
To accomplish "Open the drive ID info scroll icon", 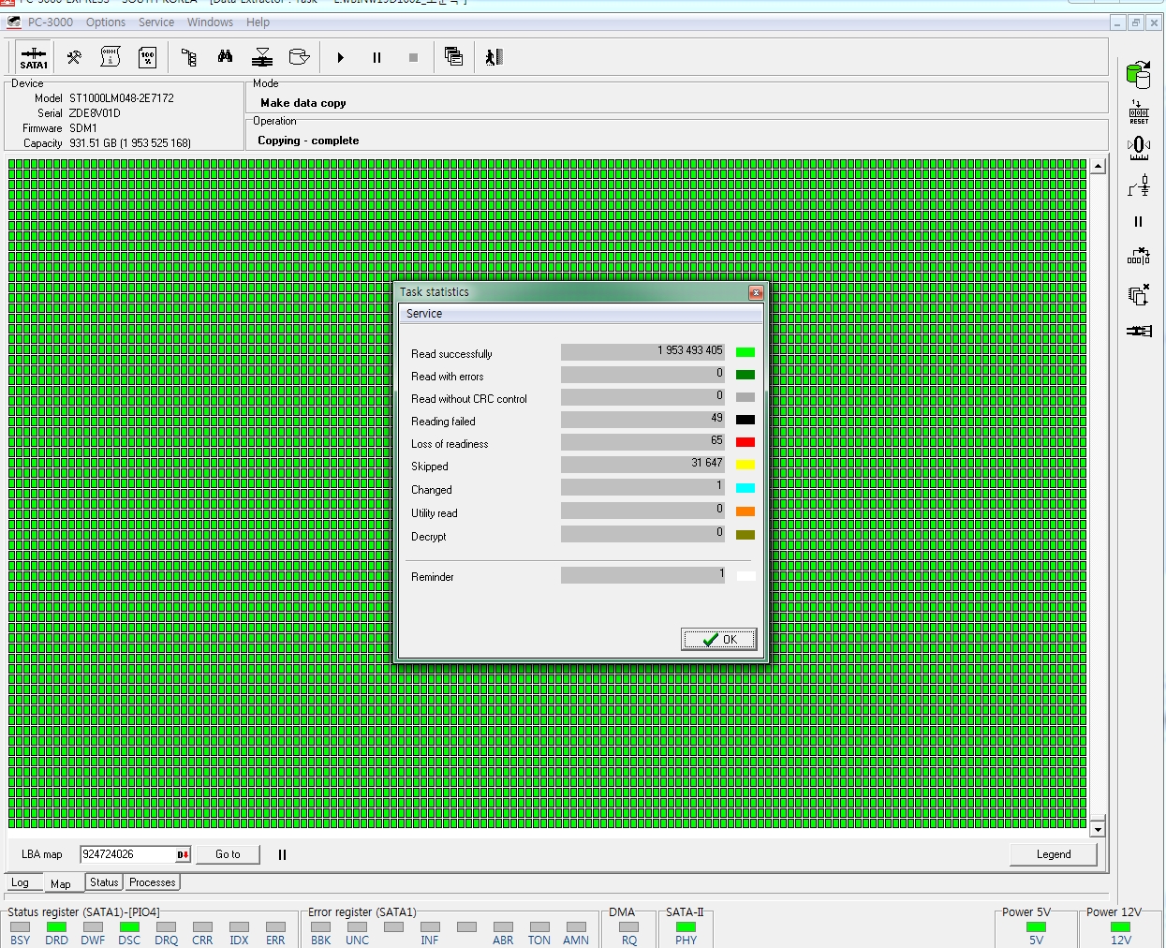I will click(x=111, y=58).
